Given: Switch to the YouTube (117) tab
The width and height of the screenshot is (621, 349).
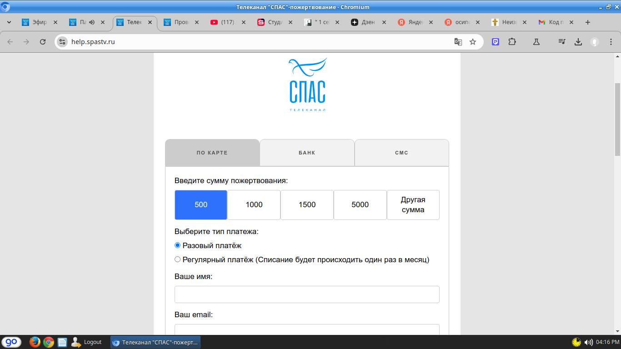Looking at the screenshot, I should [228, 22].
